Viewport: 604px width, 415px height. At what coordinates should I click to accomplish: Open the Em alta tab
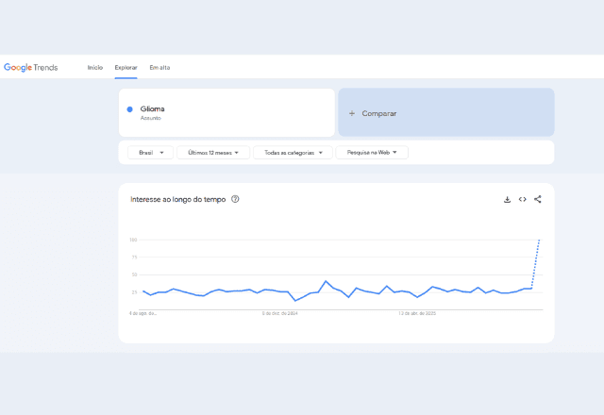(x=159, y=67)
